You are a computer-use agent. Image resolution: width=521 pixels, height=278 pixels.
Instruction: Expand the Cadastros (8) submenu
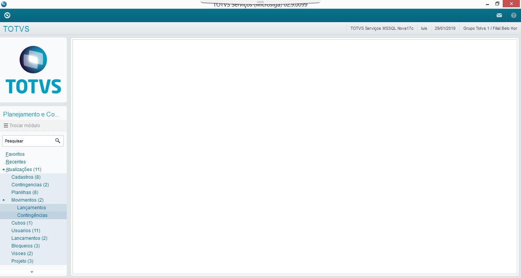click(26, 177)
